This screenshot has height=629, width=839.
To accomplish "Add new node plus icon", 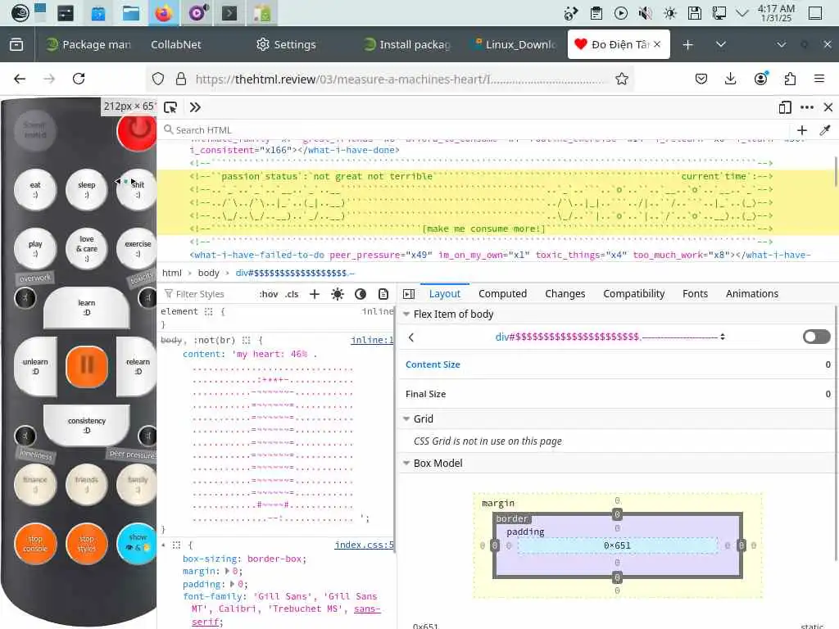I will tap(802, 130).
